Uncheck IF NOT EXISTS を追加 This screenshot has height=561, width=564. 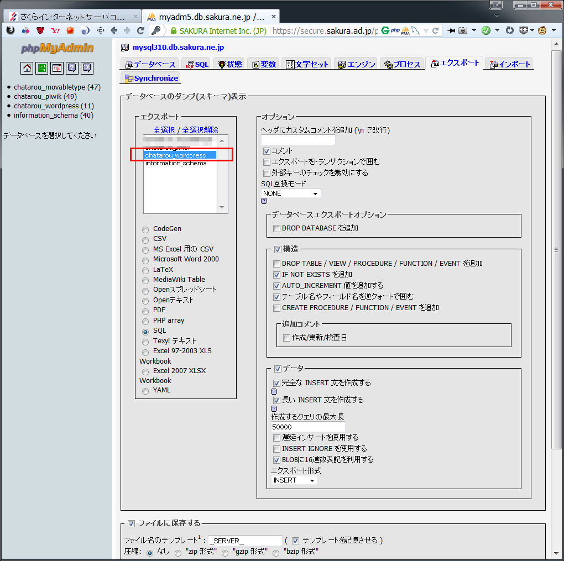point(276,275)
